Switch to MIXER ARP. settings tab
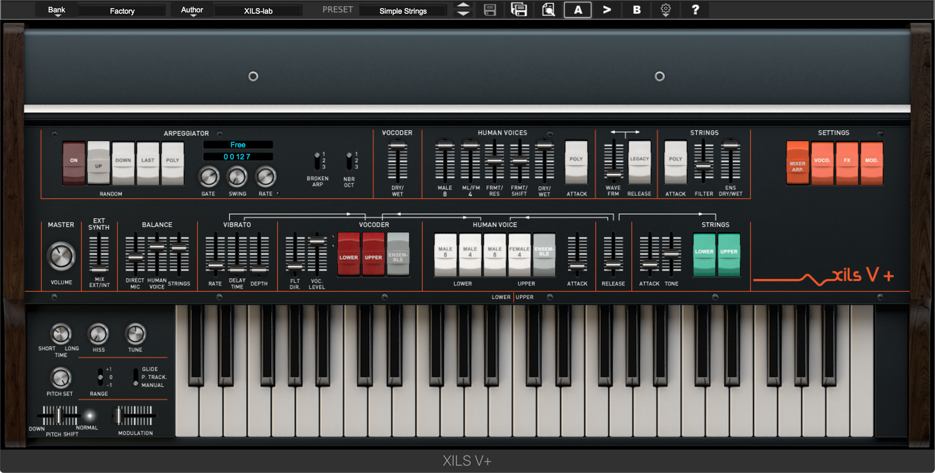This screenshot has width=935, height=473. click(798, 163)
